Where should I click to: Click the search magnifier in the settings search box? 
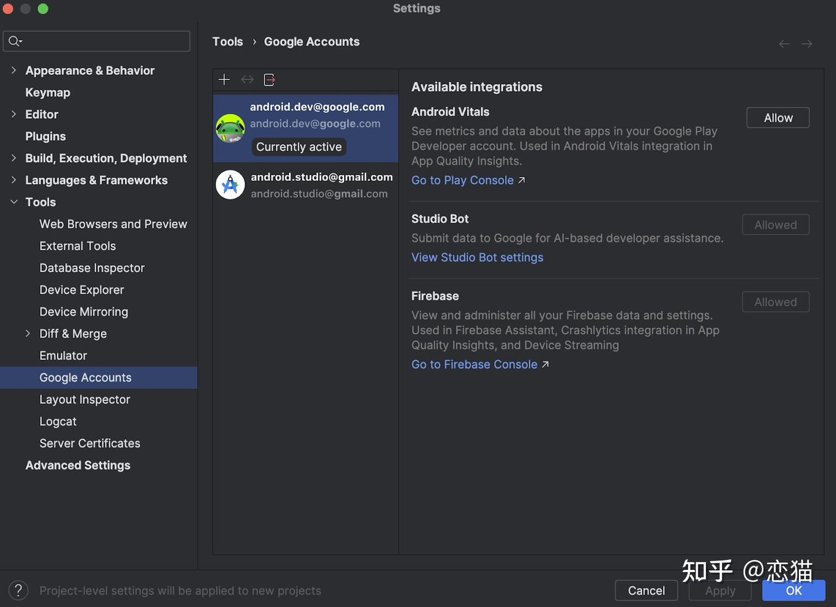pyautogui.click(x=14, y=41)
